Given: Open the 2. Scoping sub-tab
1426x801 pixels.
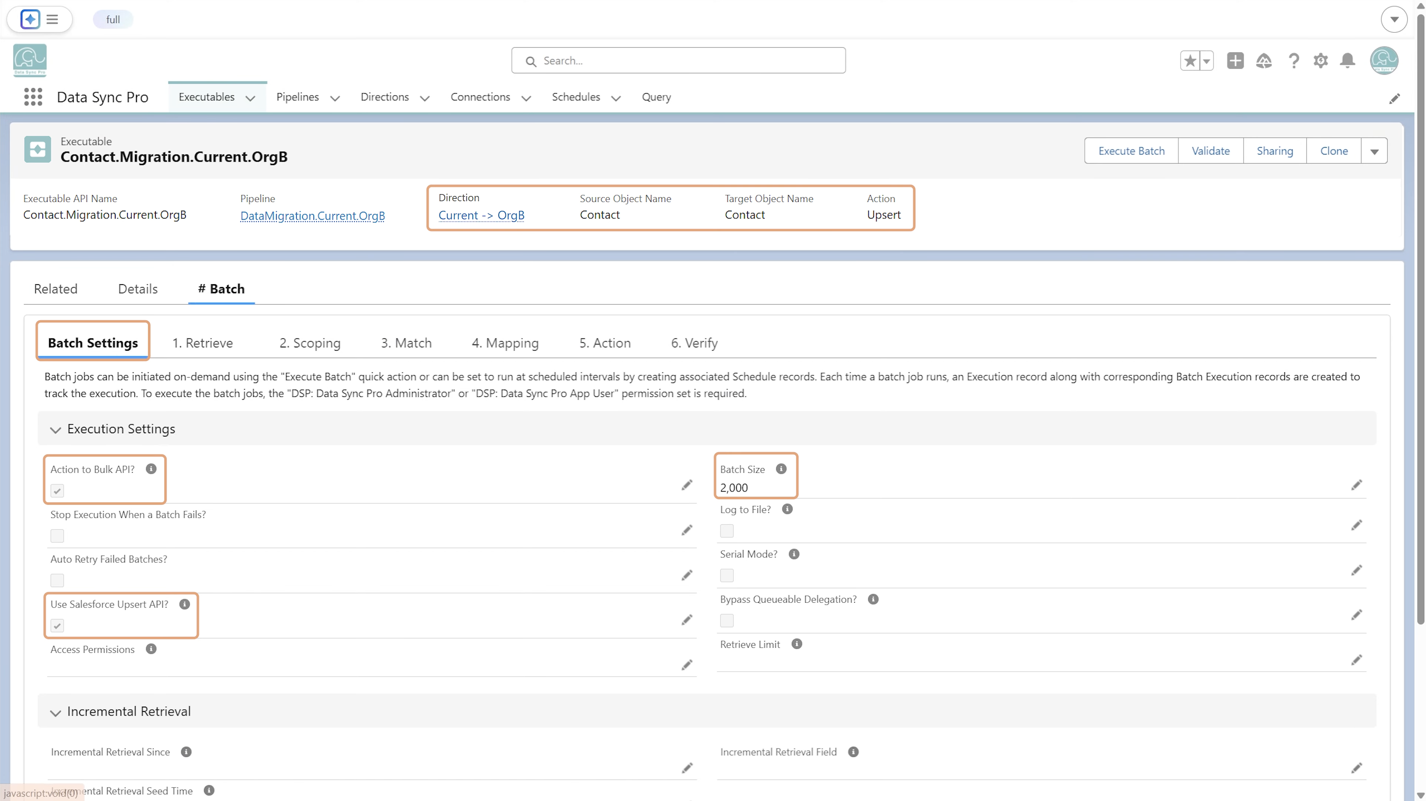Looking at the screenshot, I should pos(310,343).
